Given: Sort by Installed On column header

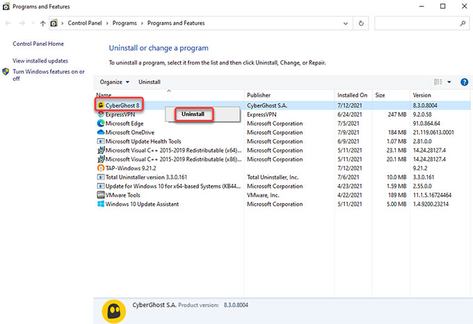Looking at the screenshot, I should [353, 95].
